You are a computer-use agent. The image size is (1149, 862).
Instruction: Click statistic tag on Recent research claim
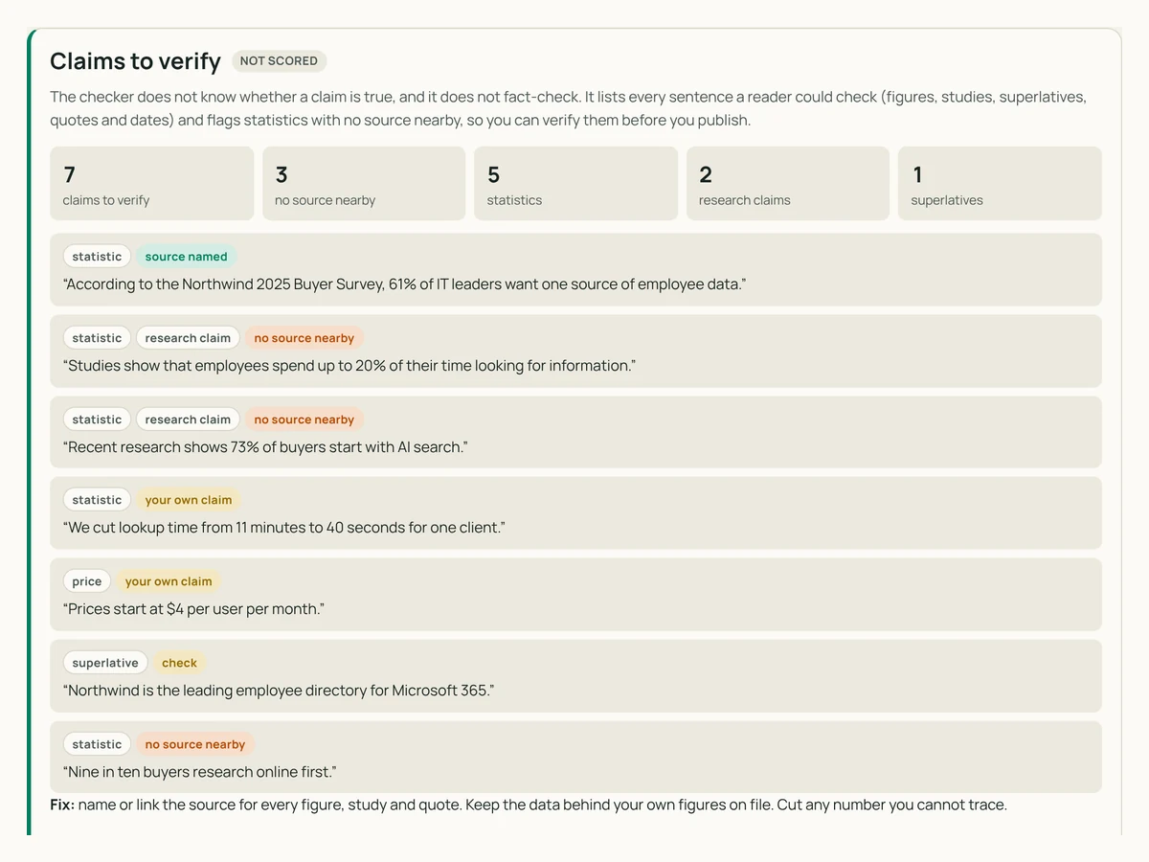(97, 420)
